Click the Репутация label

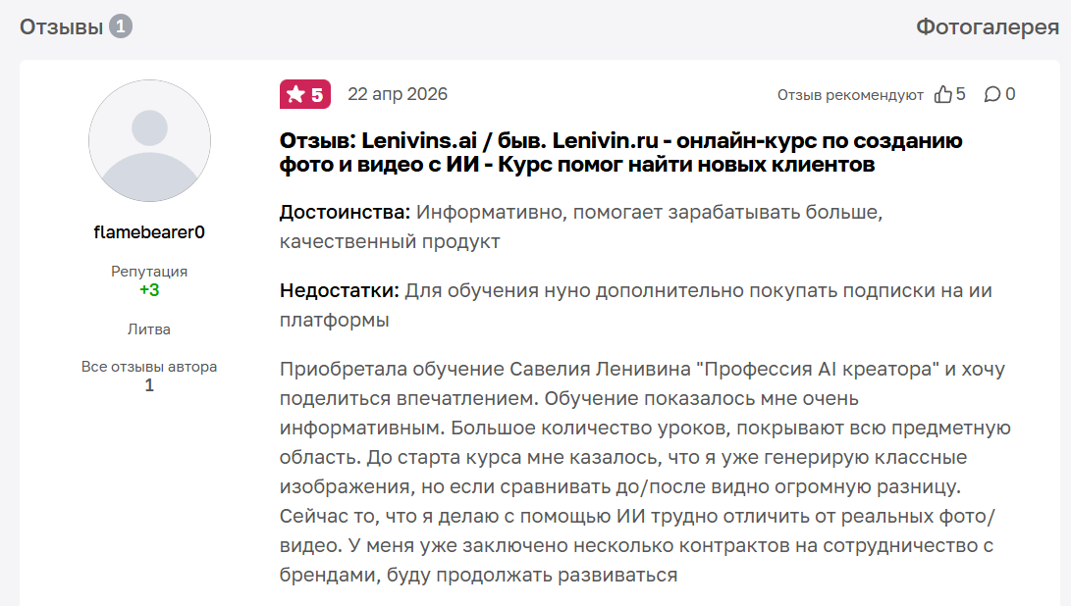pyautogui.click(x=149, y=271)
